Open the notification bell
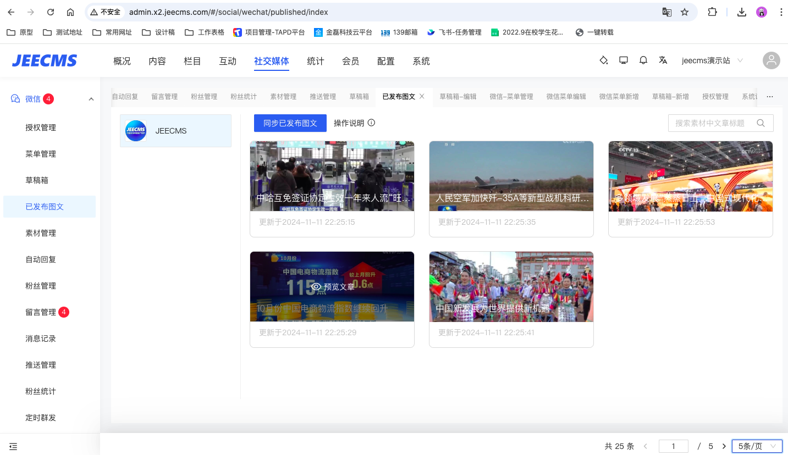This screenshot has width=788, height=455. (643, 60)
